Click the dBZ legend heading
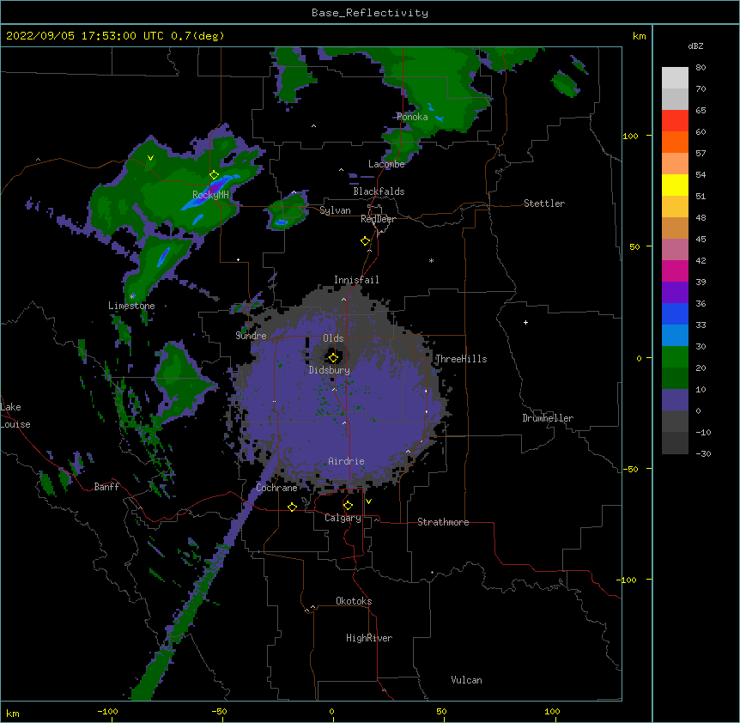This screenshot has width=740, height=723. pos(695,46)
